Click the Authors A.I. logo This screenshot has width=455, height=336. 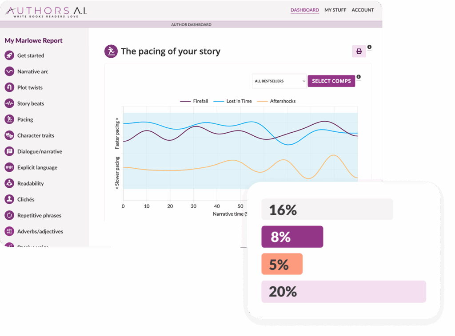click(46, 11)
